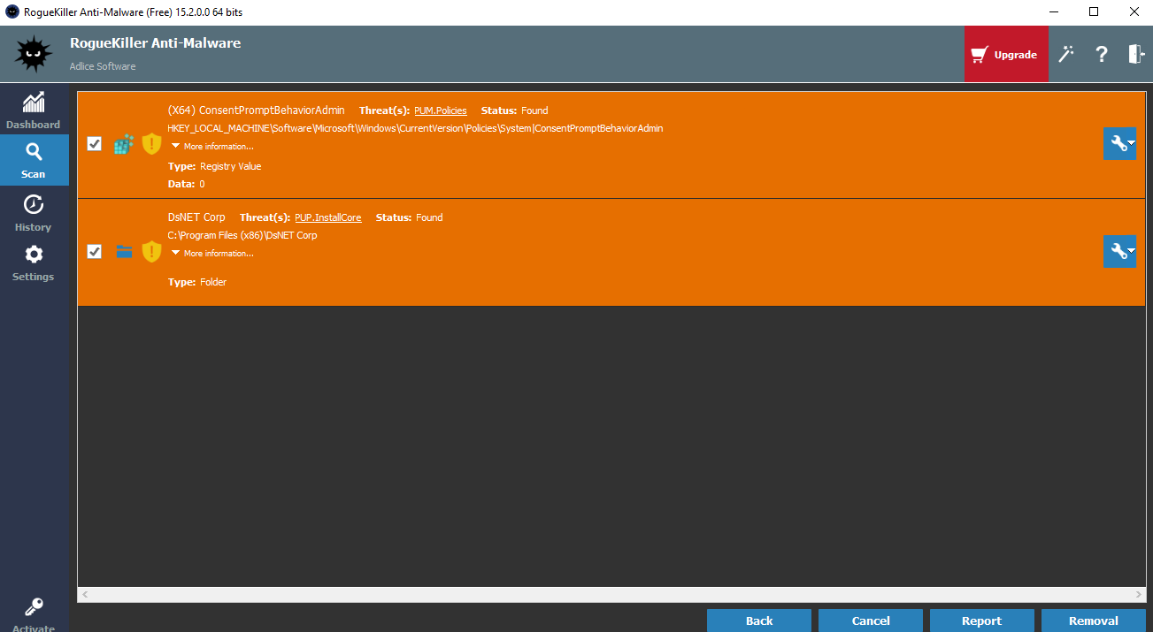Click the Removal button
The image size is (1153, 632).
1094,621
